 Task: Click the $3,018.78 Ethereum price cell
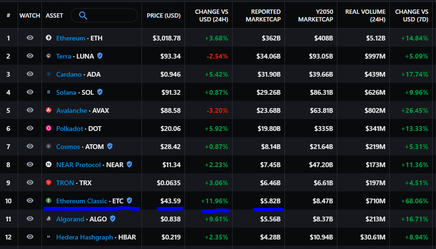point(167,38)
